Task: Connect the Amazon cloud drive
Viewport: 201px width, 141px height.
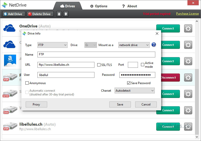Action: click(170, 61)
